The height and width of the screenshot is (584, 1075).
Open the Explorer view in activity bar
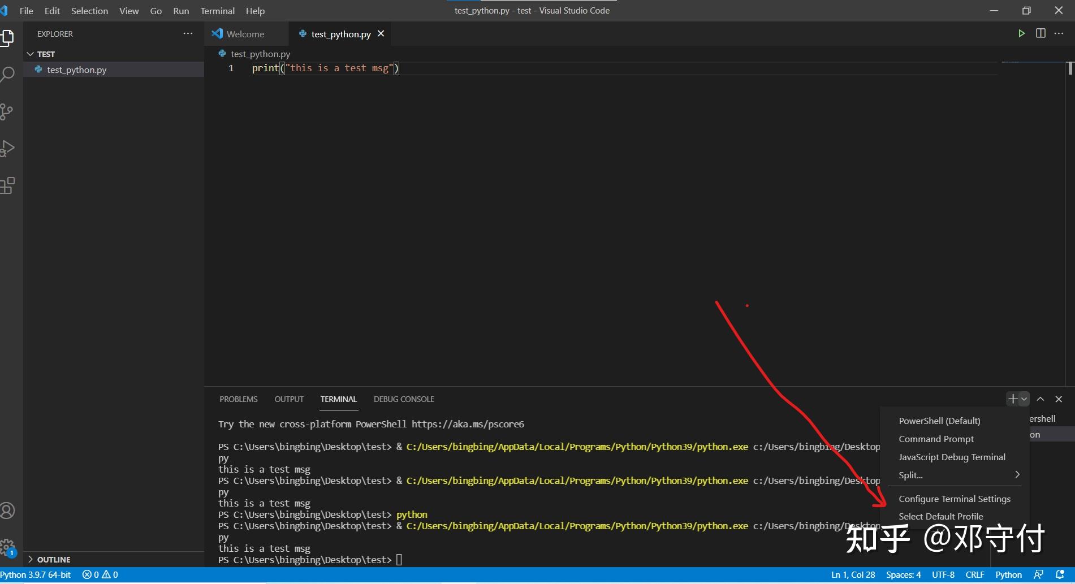(x=7, y=38)
